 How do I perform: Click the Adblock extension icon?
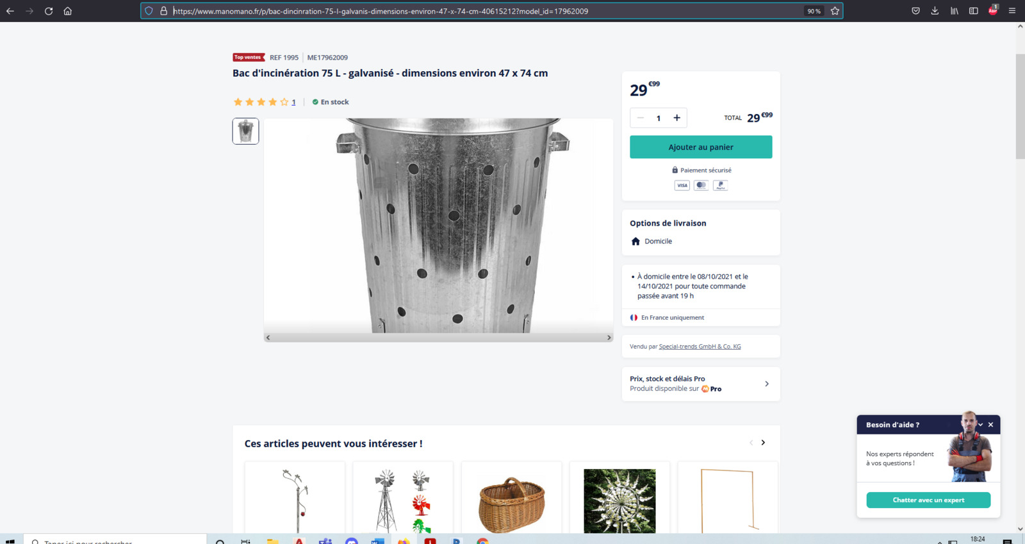992,10
